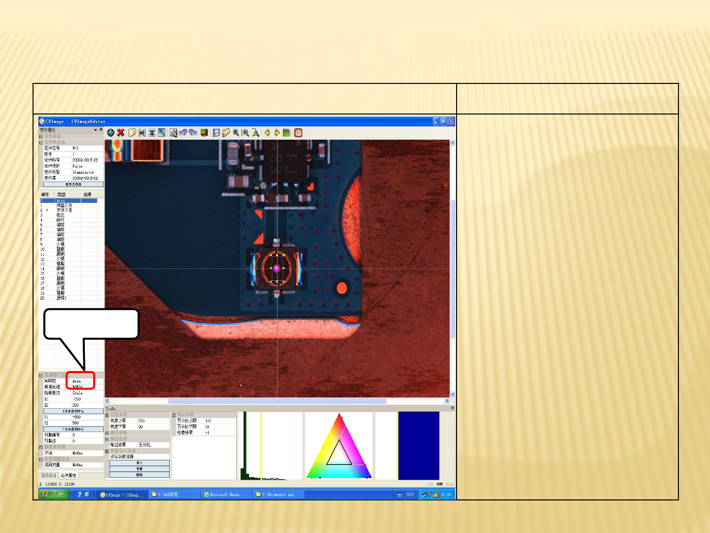710x533 pixels.
Task: Click the redo arrow icon
Action: (x=193, y=133)
